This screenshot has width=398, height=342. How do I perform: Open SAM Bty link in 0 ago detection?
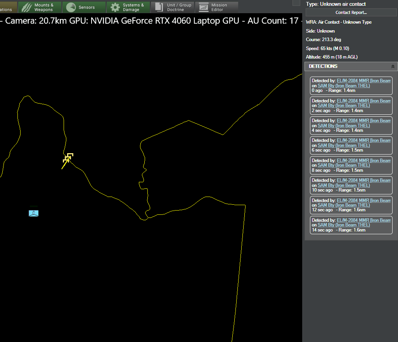pyautogui.click(x=344, y=86)
